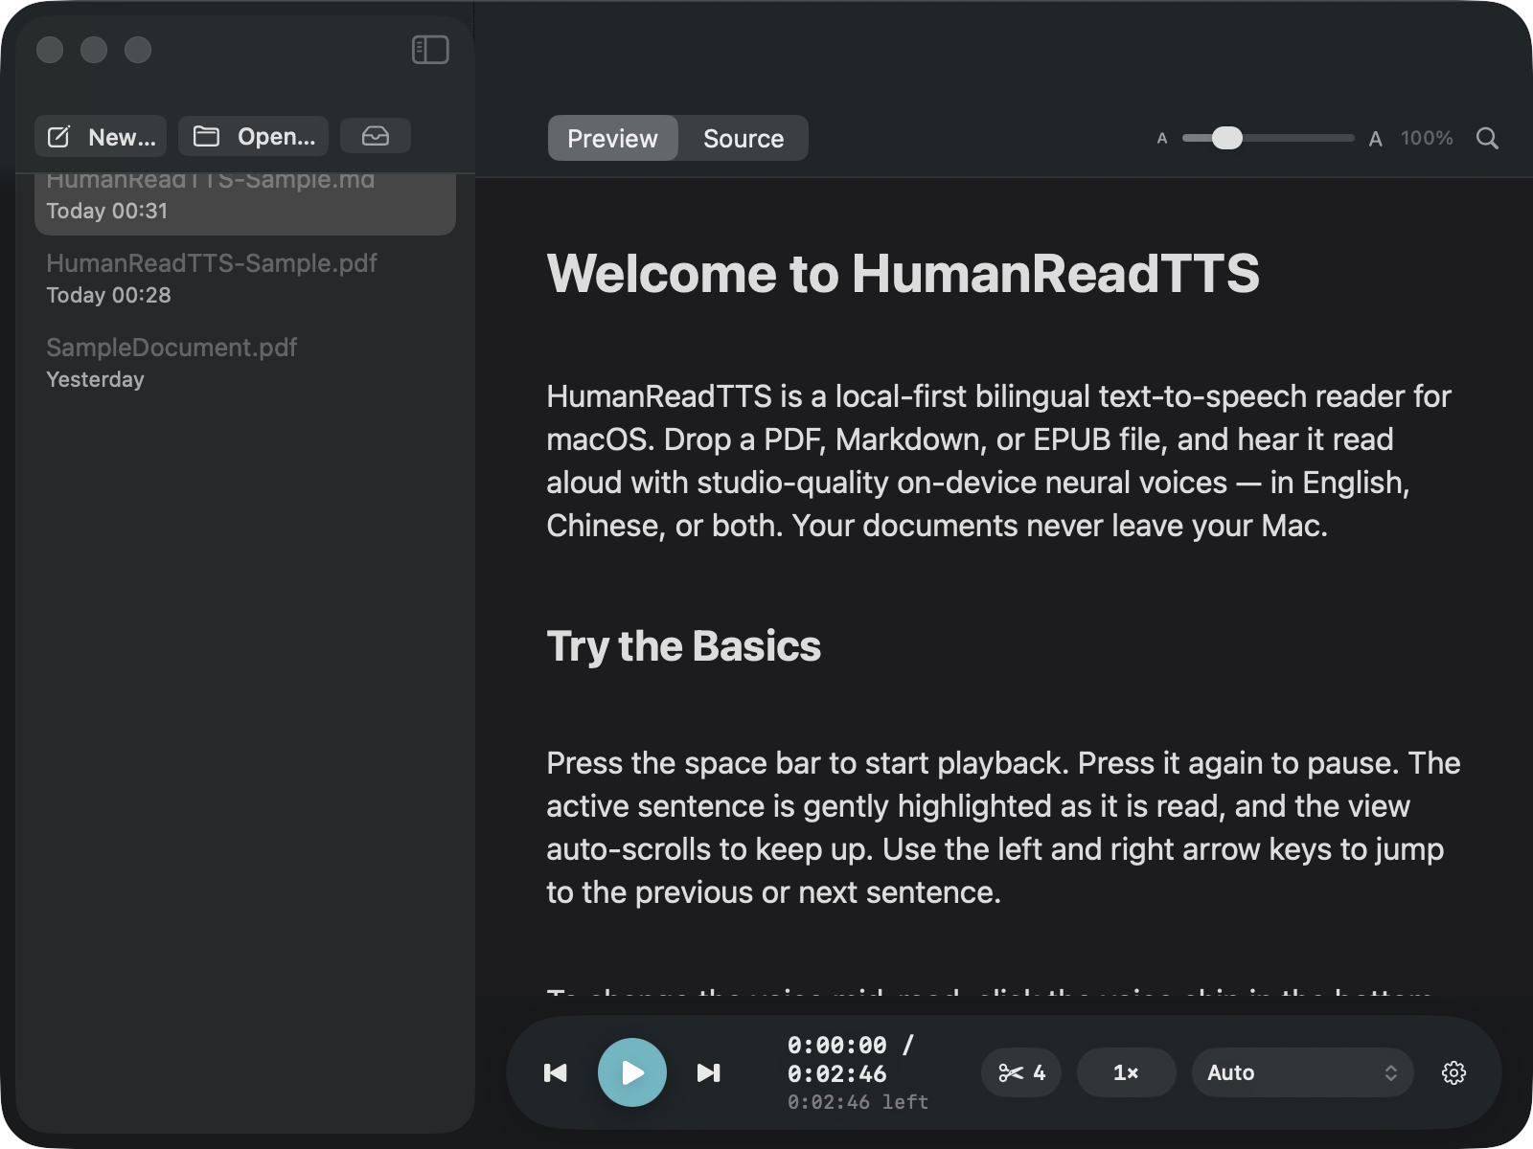Select HumanReadTTS-Sample.pdf in sidebar
The height and width of the screenshot is (1149, 1533).
click(245, 278)
